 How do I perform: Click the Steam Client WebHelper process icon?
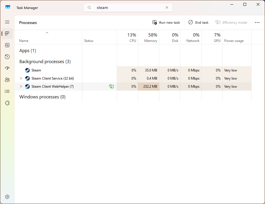coord(27,86)
